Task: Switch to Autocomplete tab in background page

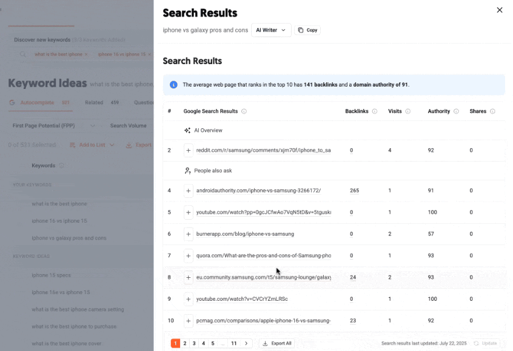Action: [x=39, y=102]
